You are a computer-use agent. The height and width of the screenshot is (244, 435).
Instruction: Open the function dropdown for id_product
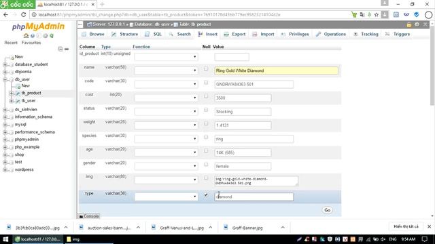(166, 57)
